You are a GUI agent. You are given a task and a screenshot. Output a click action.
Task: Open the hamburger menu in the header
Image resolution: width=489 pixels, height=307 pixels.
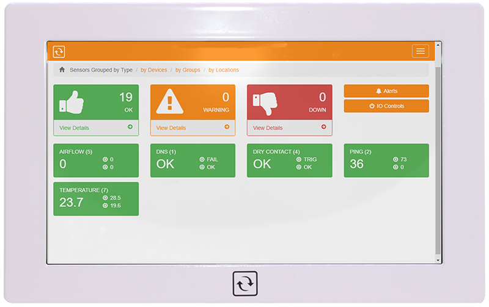click(x=420, y=51)
